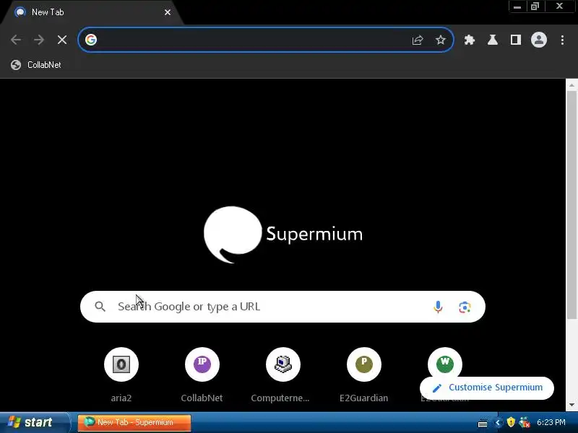Screen dimensions: 578x433
Task: Click the magnifier icon in search box
Action: click(x=100, y=306)
